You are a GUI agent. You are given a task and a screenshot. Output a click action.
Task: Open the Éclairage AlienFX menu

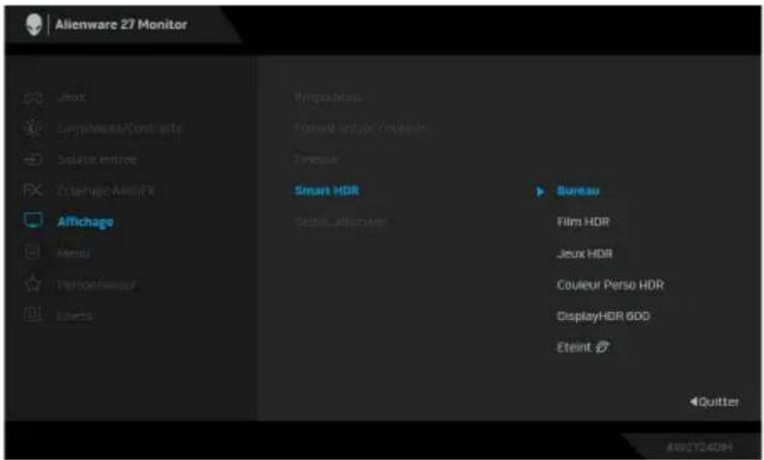(106, 190)
